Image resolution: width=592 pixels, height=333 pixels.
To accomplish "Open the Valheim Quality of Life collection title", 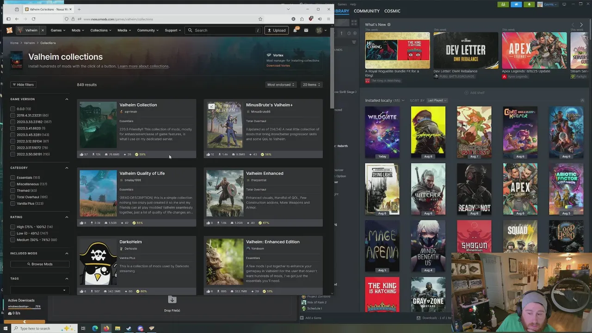I will [142, 173].
